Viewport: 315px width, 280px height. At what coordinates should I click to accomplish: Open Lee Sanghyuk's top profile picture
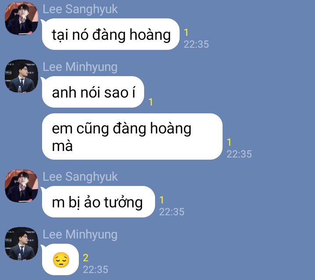[x=21, y=18]
